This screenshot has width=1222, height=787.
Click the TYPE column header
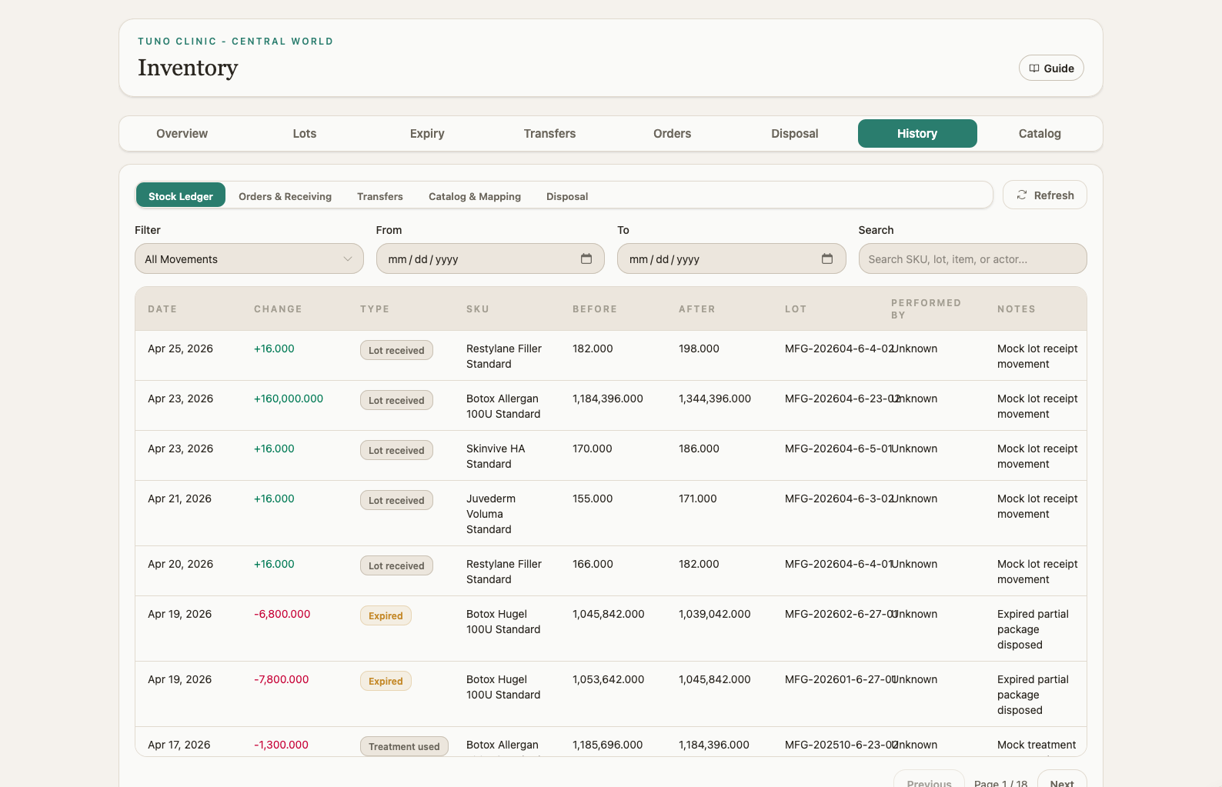click(375, 309)
